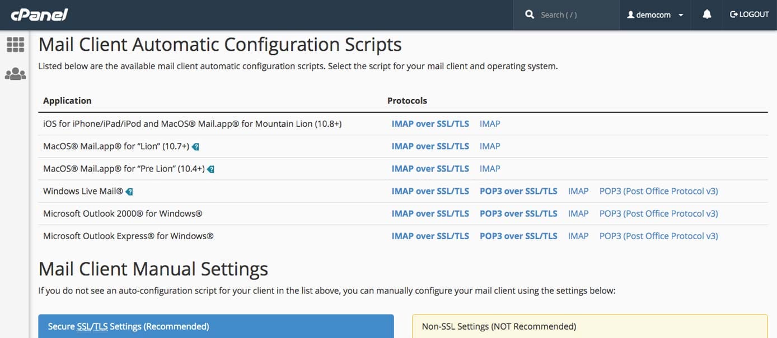Click the Protocols column header

[407, 101]
